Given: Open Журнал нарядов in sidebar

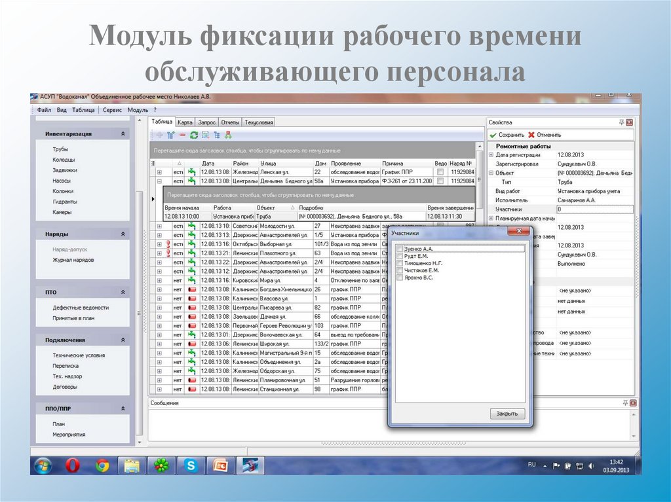Looking at the screenshot, I should coord(73,260).
